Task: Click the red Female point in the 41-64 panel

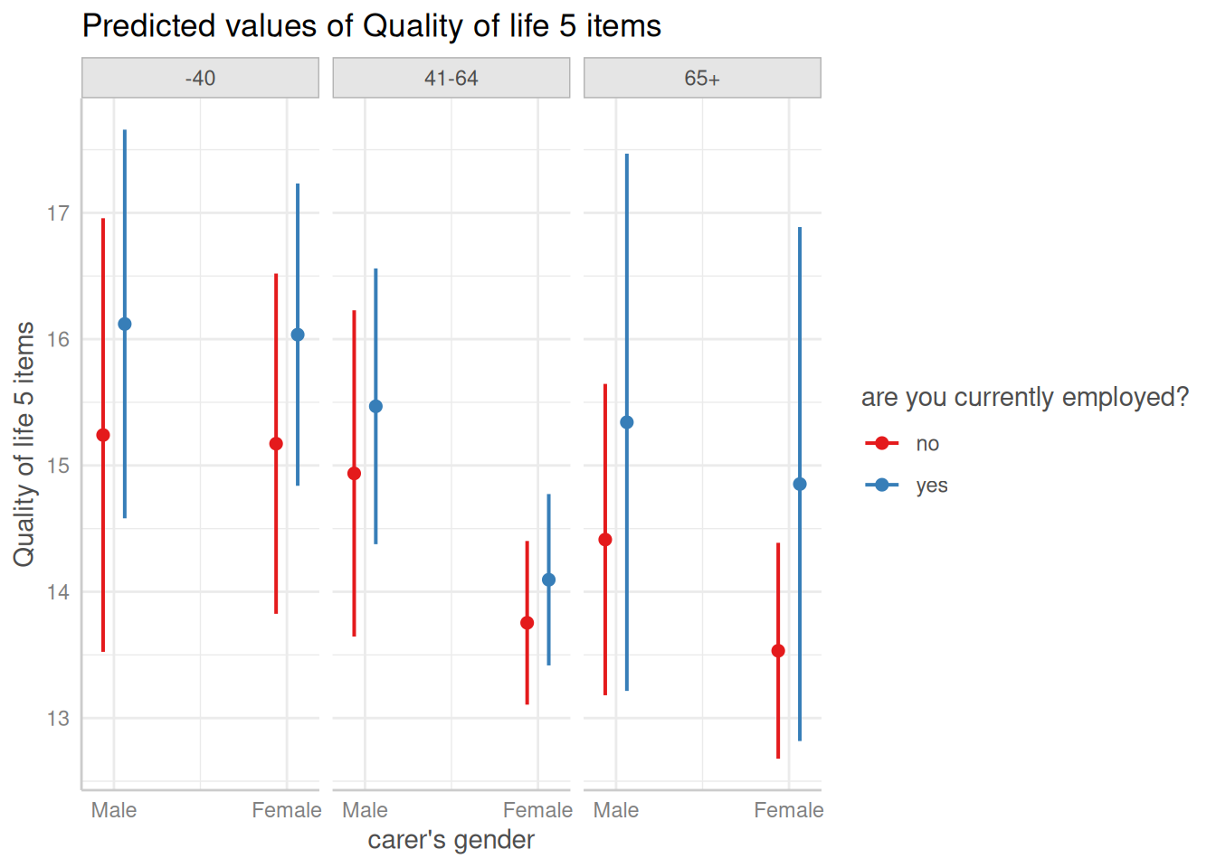Action: pyautogui.click(x=527, y=623)
